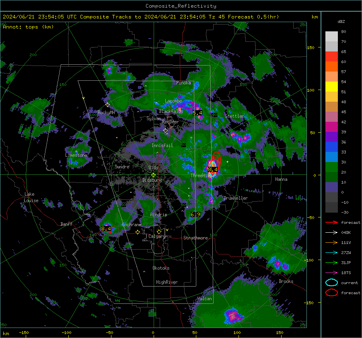Click the yellow diamond marker below Cochrane
Image resolution: width=362 pixels, height=338 pixels.
pos(138,232)
